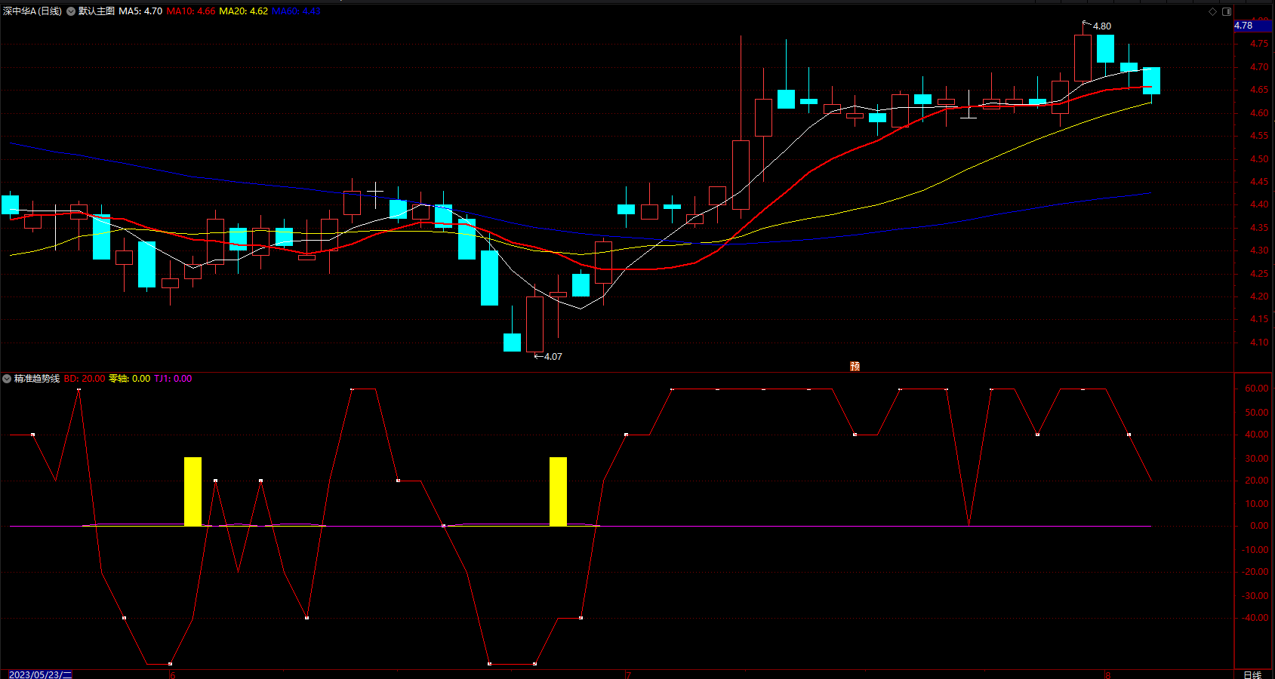Click the diamond marker icon at top right
This screenshot has width=1275, height=679.
click(1213, 11)
